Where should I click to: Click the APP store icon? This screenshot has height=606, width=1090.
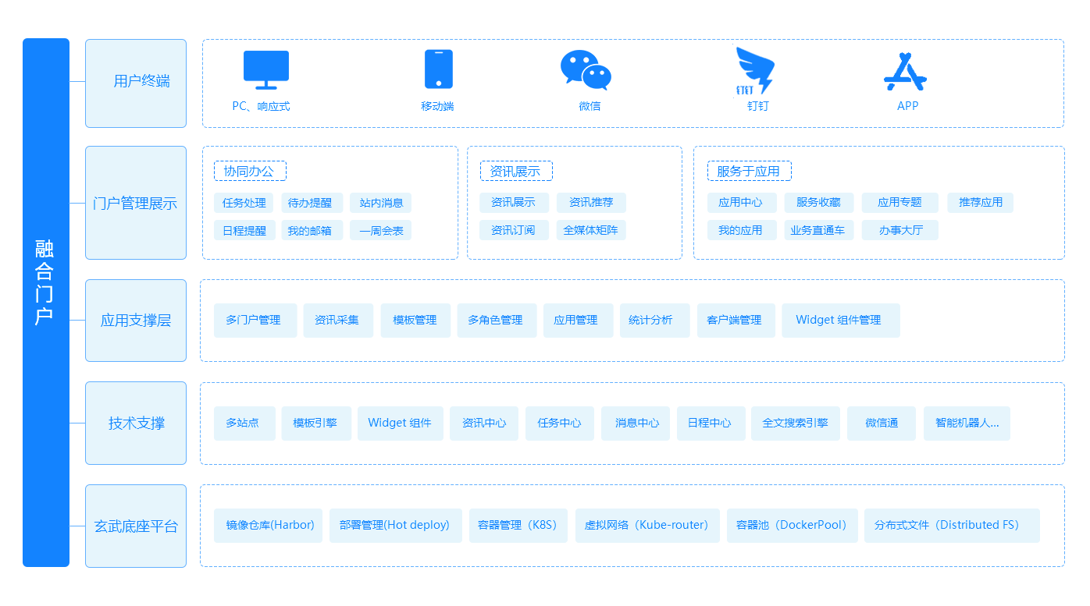click(x=906, y=71)
